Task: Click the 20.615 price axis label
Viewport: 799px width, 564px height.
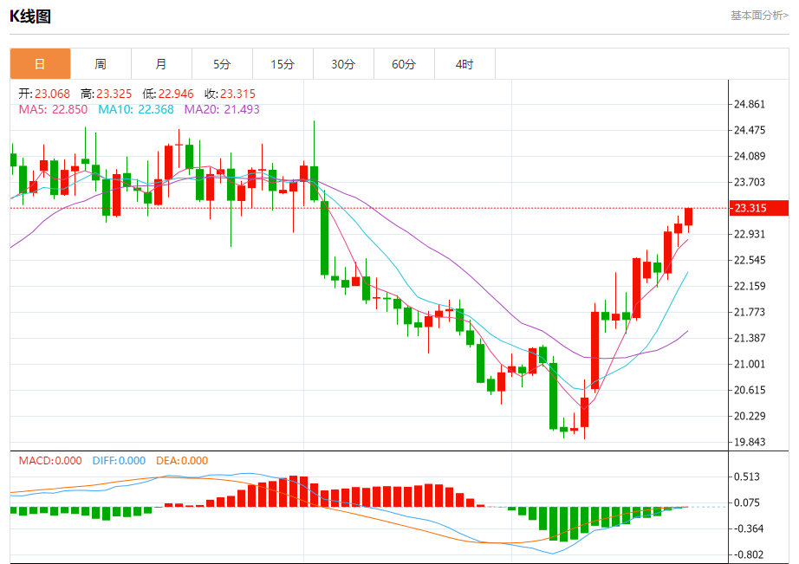Action: [749, 390]
